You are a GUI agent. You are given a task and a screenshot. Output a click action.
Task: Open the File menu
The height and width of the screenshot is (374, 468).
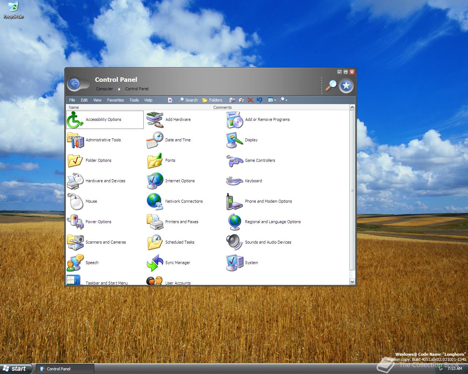pyautogui.click(x=72, y=100)
